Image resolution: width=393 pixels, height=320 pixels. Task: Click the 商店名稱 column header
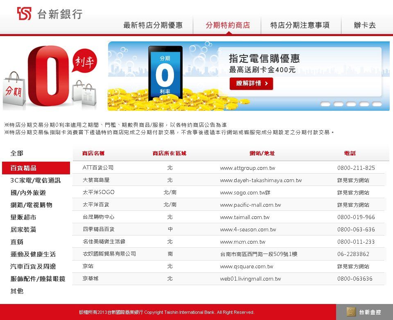click(93, 153)
